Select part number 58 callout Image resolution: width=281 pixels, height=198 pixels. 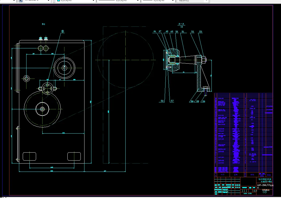click(x=162, y=101)
